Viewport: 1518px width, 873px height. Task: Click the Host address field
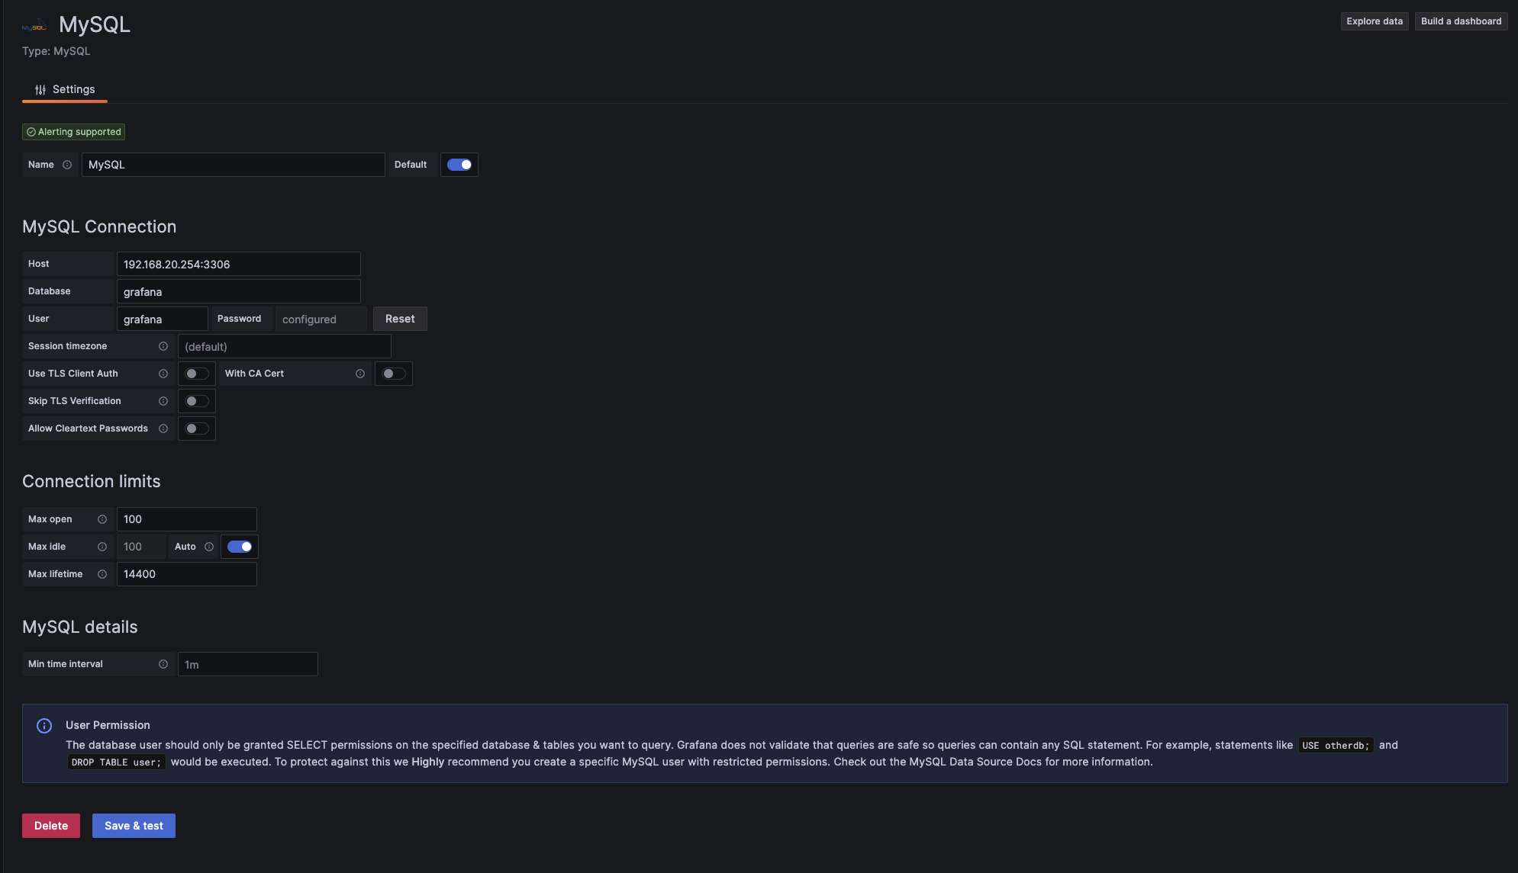pyautogui.click(x=239, y=264)
